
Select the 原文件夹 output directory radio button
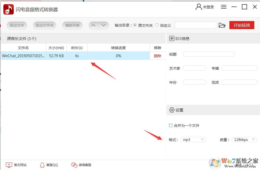135,25
